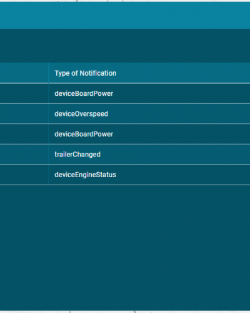This screenshot has width=250, height=313.
Task: Click the empty cell left of trailerChanged
Action: coord(24,155)
